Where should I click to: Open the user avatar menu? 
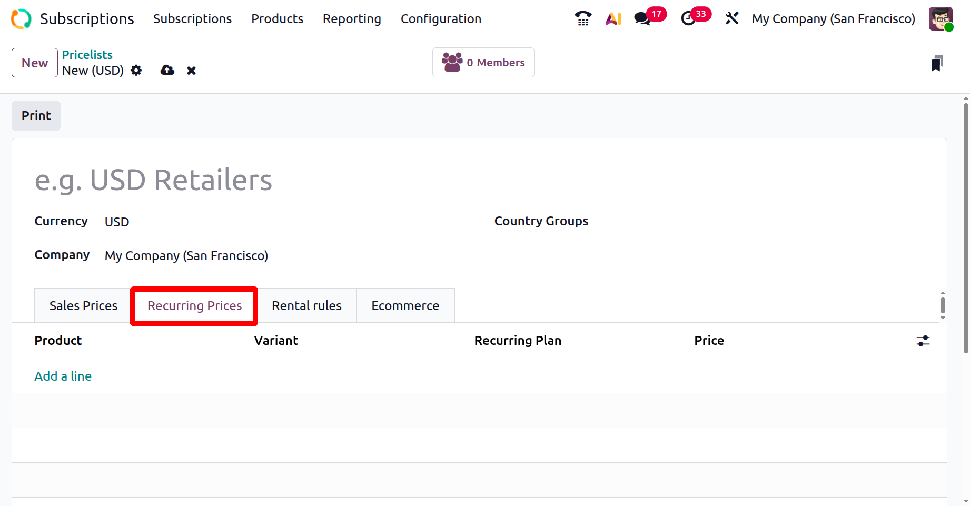[x=941, y=19]
